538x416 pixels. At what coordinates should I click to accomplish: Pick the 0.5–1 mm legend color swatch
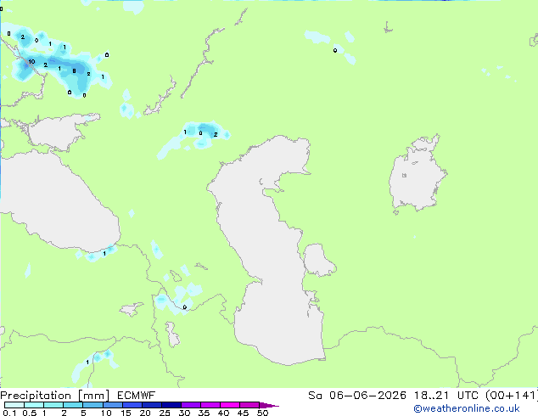[x=34, y=405]
